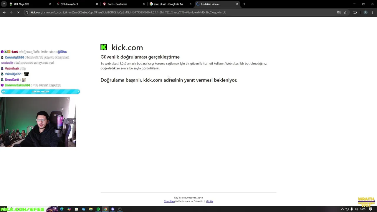Viewport: 377px width, 212px height.
Task: Click the volume speaker icon in system tray
Action: click(356, 209)
